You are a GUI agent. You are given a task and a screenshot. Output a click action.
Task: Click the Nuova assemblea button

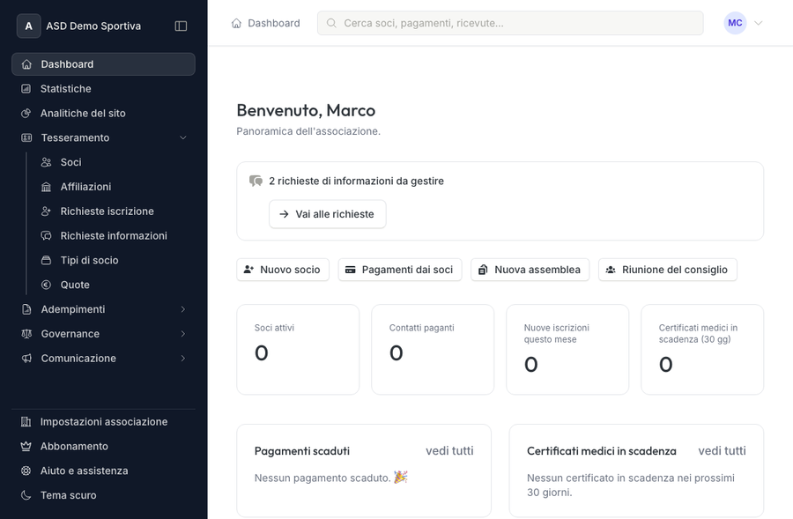coord(530,270)
